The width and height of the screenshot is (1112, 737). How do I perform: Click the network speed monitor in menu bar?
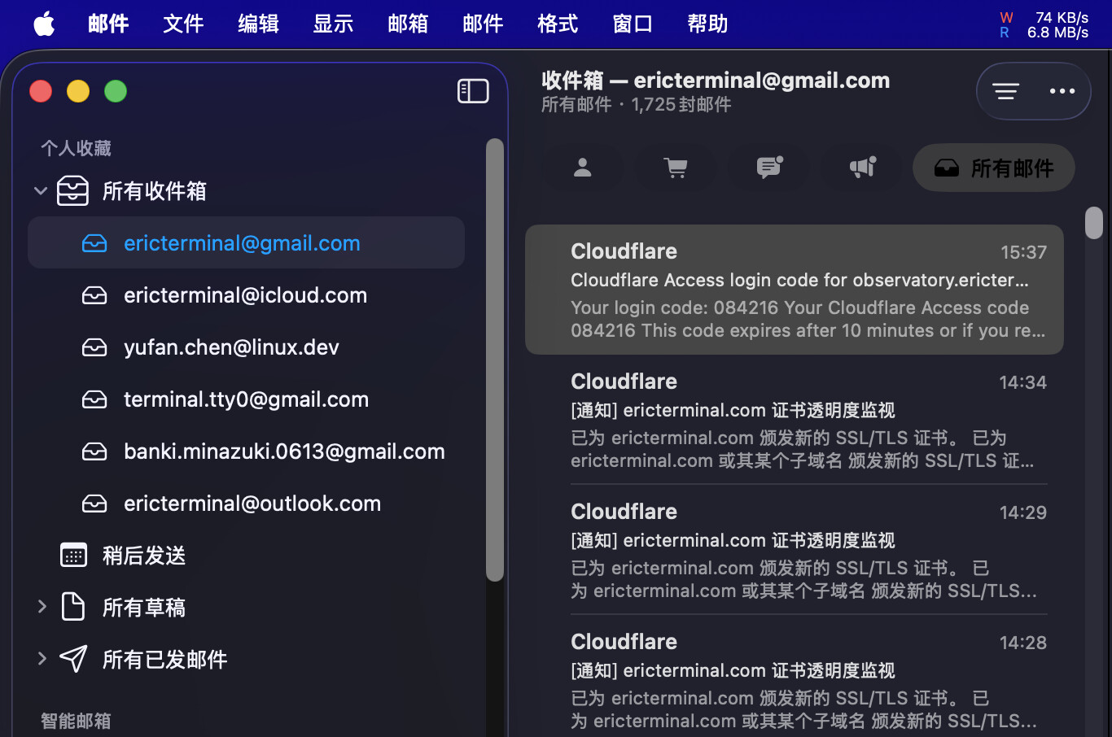(x=1044, y=24)
